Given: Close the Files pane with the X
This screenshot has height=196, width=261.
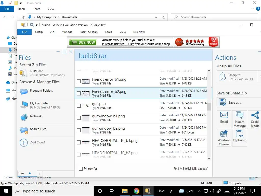Looking at the screenshot, I should [x=71, y=52].
